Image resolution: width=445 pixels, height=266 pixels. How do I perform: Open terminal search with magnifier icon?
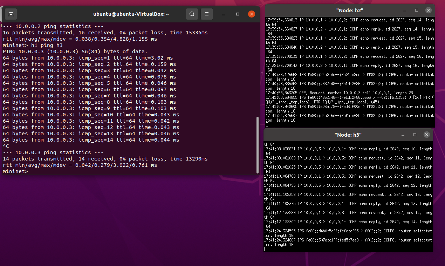[x=192, y=14]
